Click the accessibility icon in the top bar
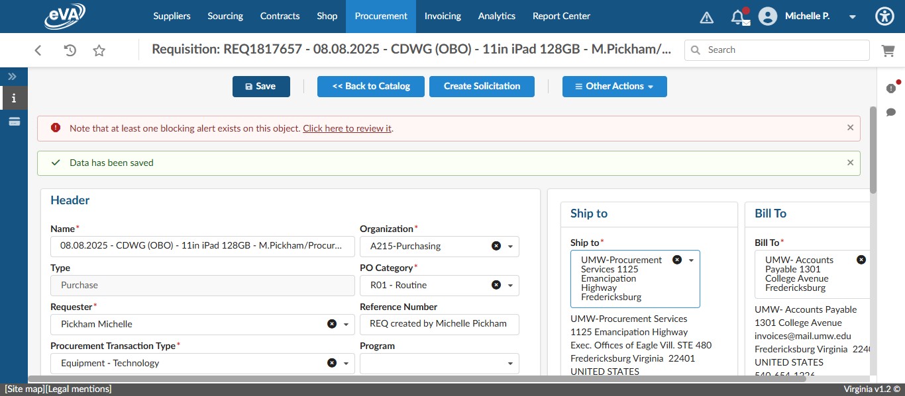The width and height of the screenshot is (905, 396). (x=884, y=16)
